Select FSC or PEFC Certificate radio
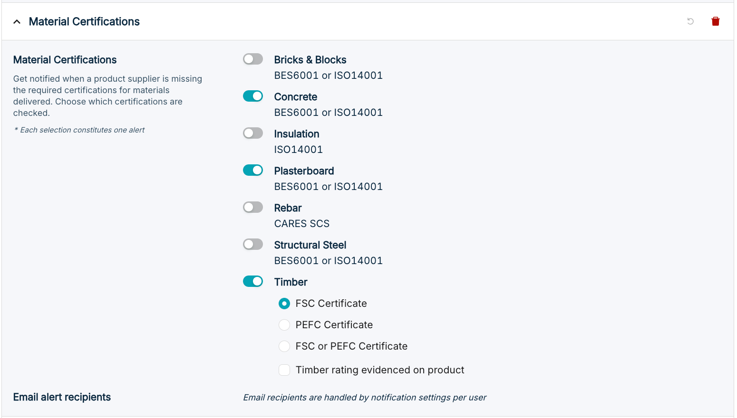 point(284,346)
